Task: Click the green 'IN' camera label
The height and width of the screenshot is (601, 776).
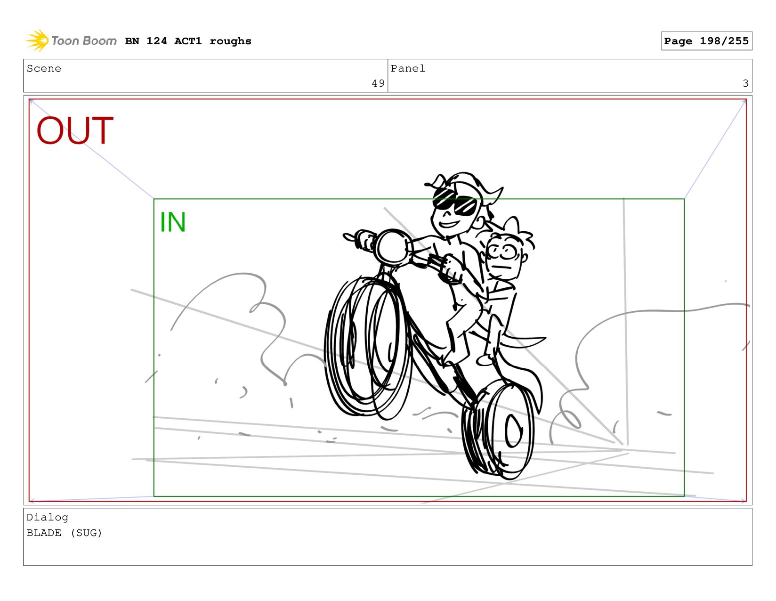Action: pyautogui.click(x=173, y=222)
